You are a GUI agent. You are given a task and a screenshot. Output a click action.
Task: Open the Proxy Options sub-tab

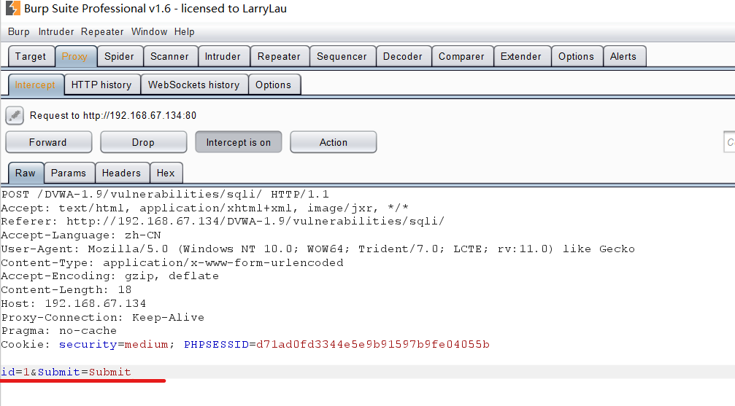tap(273, 85)
